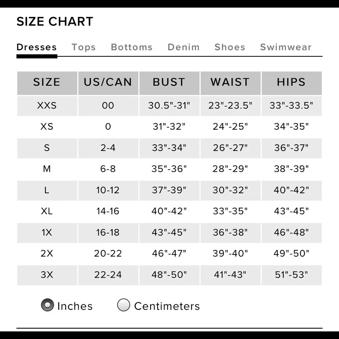Click the HIPS column header
The width and height of the screenshot is (339, 339).
(291, 82)
